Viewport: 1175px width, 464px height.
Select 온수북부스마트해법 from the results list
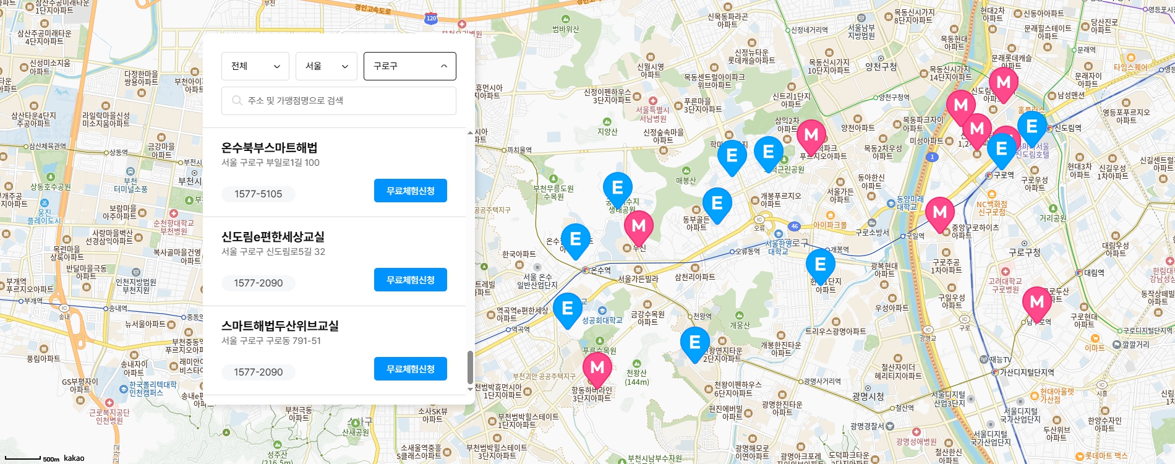coord(269,147)
